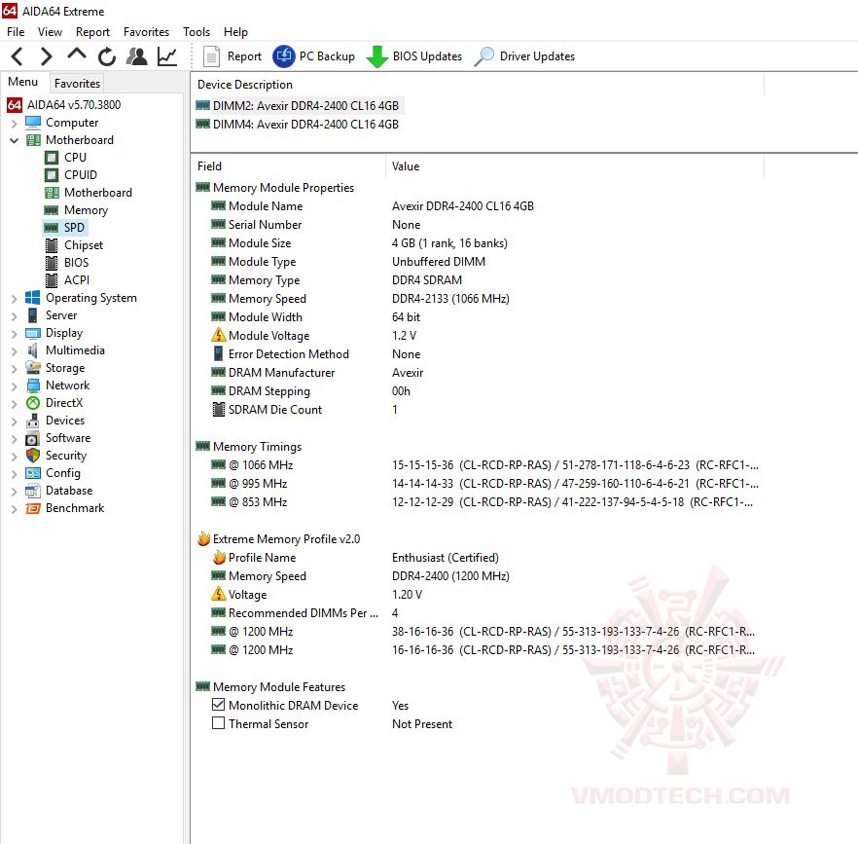Screen dimensions: 858x844
Task: Expand the Operating System node
Action: (15, 299)
